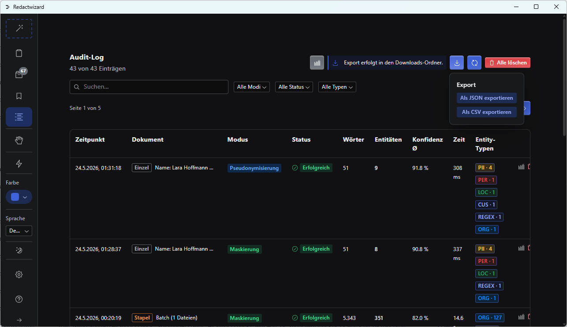Show chart icon for 01:28:37 entry
Screen dimensions: 567x327
pos(522,248)
